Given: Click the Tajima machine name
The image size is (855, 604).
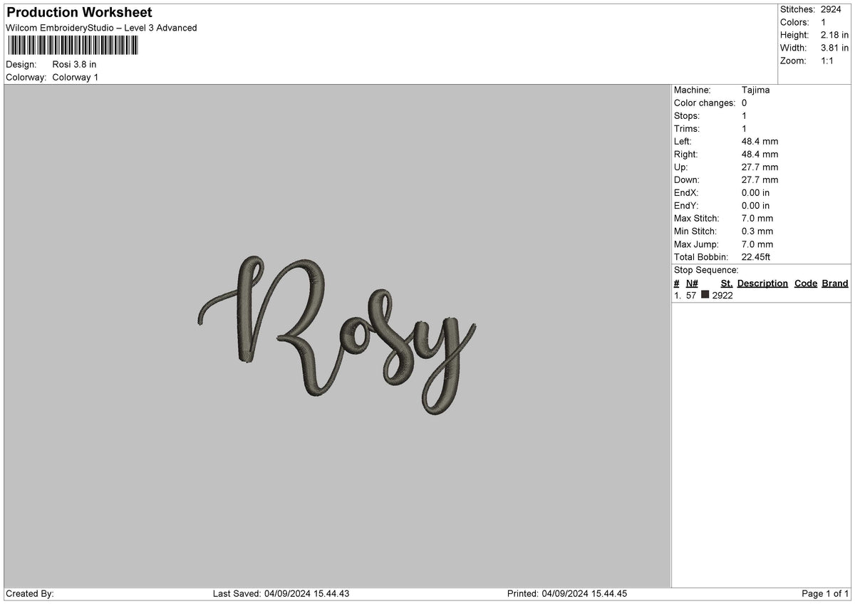Looking at the screenshot, I should point(755,90).
